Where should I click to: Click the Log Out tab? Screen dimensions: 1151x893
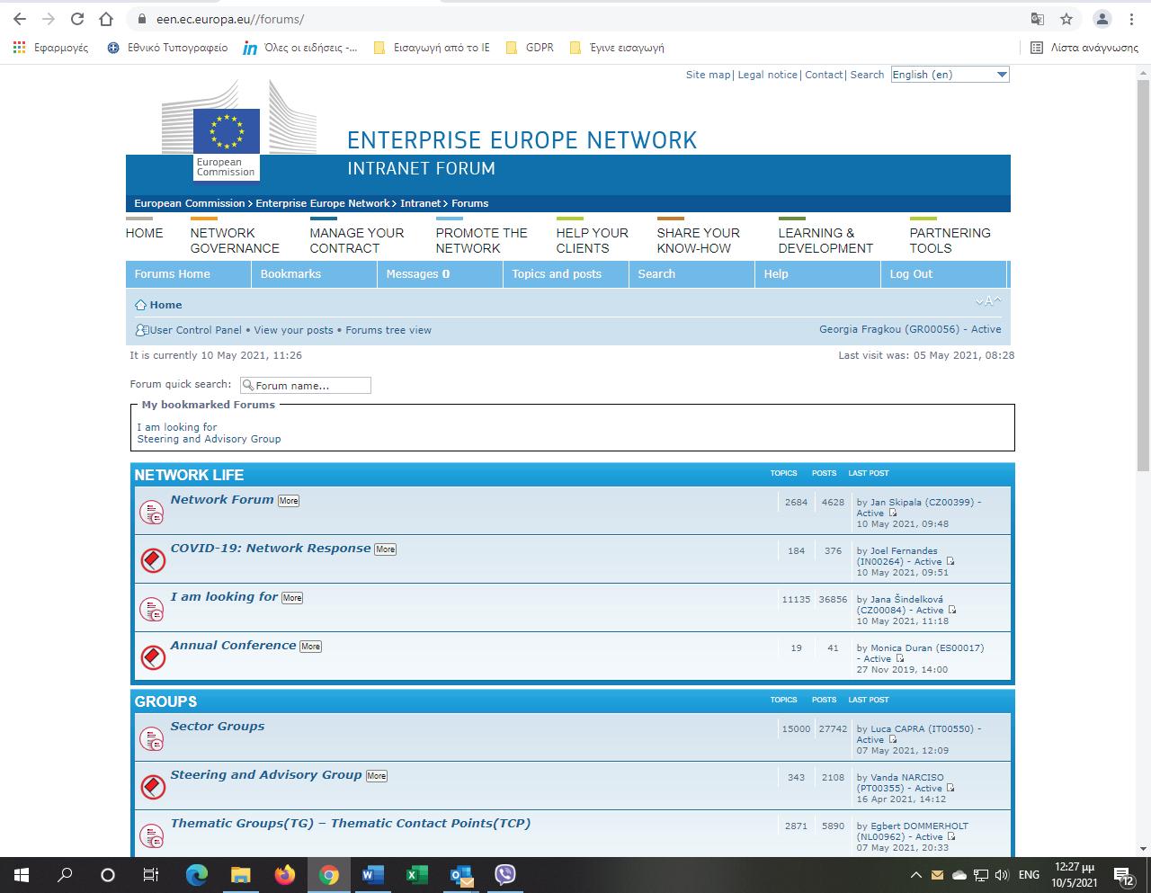point(944,274)
